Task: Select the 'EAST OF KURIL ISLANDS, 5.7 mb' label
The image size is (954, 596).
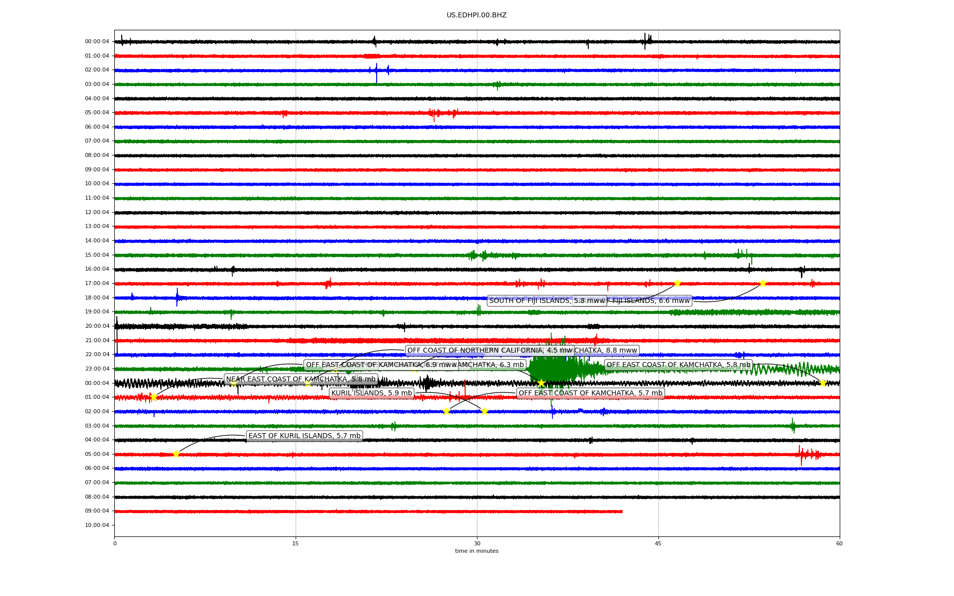Action: (305, 436)
